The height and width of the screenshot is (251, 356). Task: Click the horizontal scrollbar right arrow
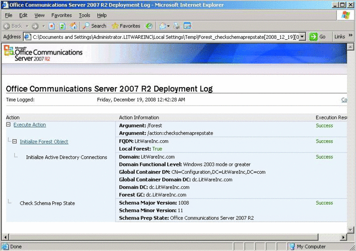(x=344, y=237)
